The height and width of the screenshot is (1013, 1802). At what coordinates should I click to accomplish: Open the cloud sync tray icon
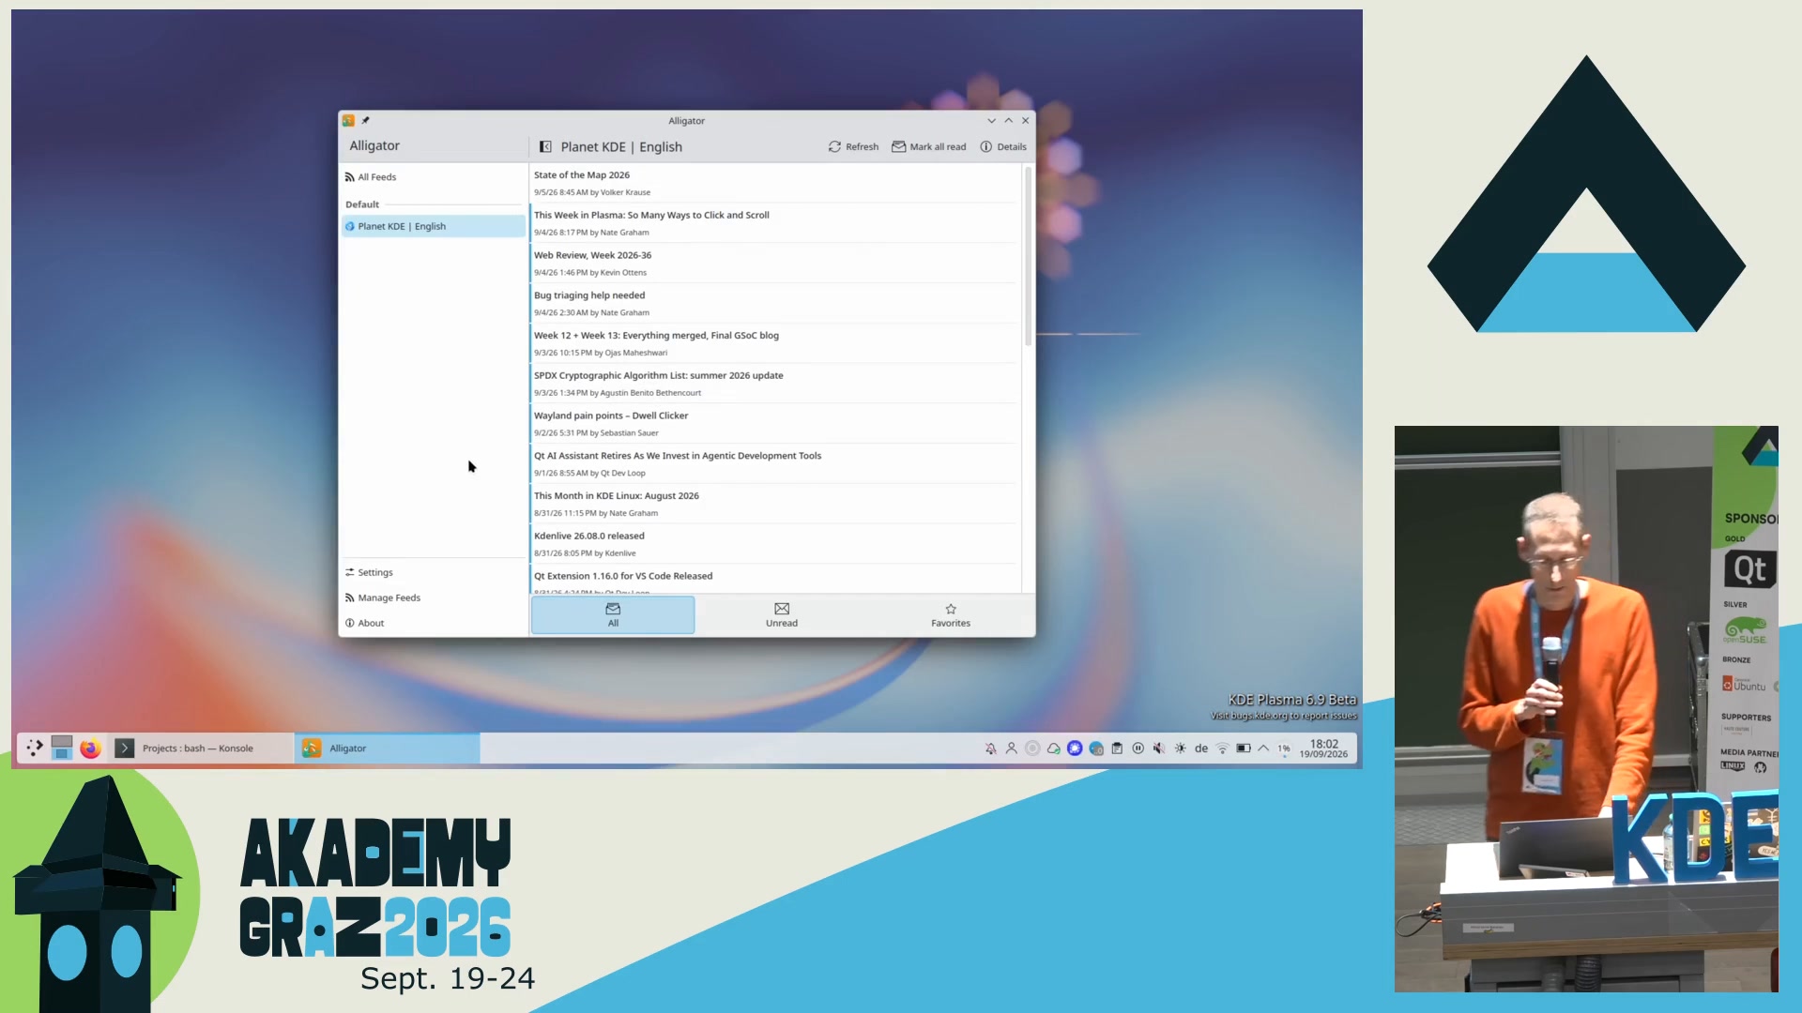(x=1054, y=748)
